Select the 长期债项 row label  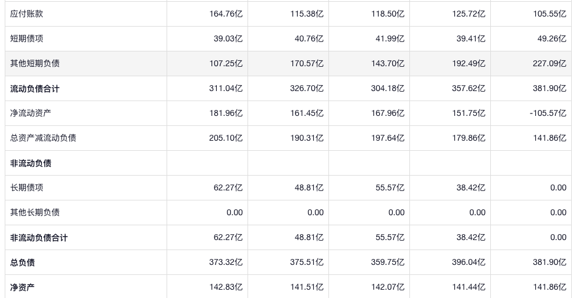27,187
